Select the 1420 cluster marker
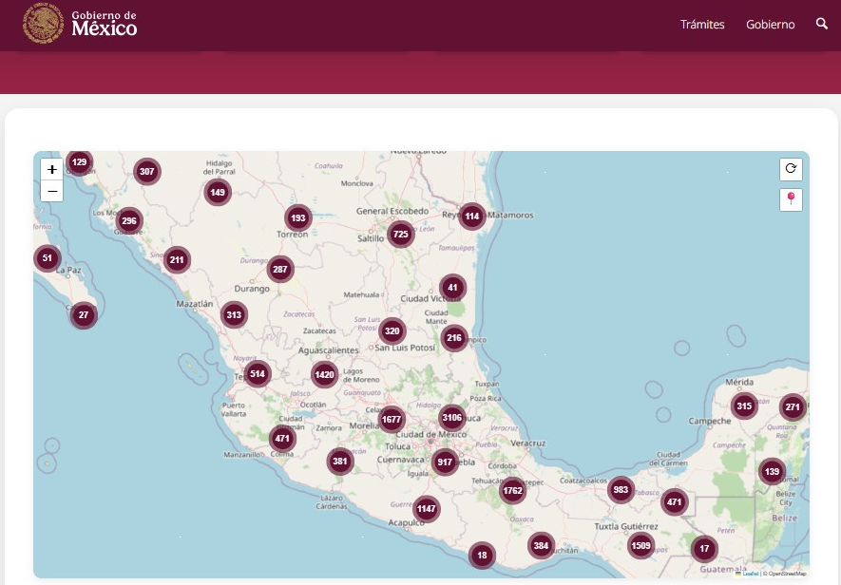841x585 pixels. click(x=324, y=374)
